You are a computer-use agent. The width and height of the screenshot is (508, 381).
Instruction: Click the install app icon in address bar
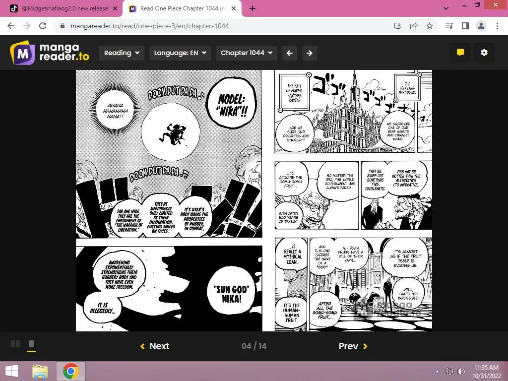tap(398, 26)
